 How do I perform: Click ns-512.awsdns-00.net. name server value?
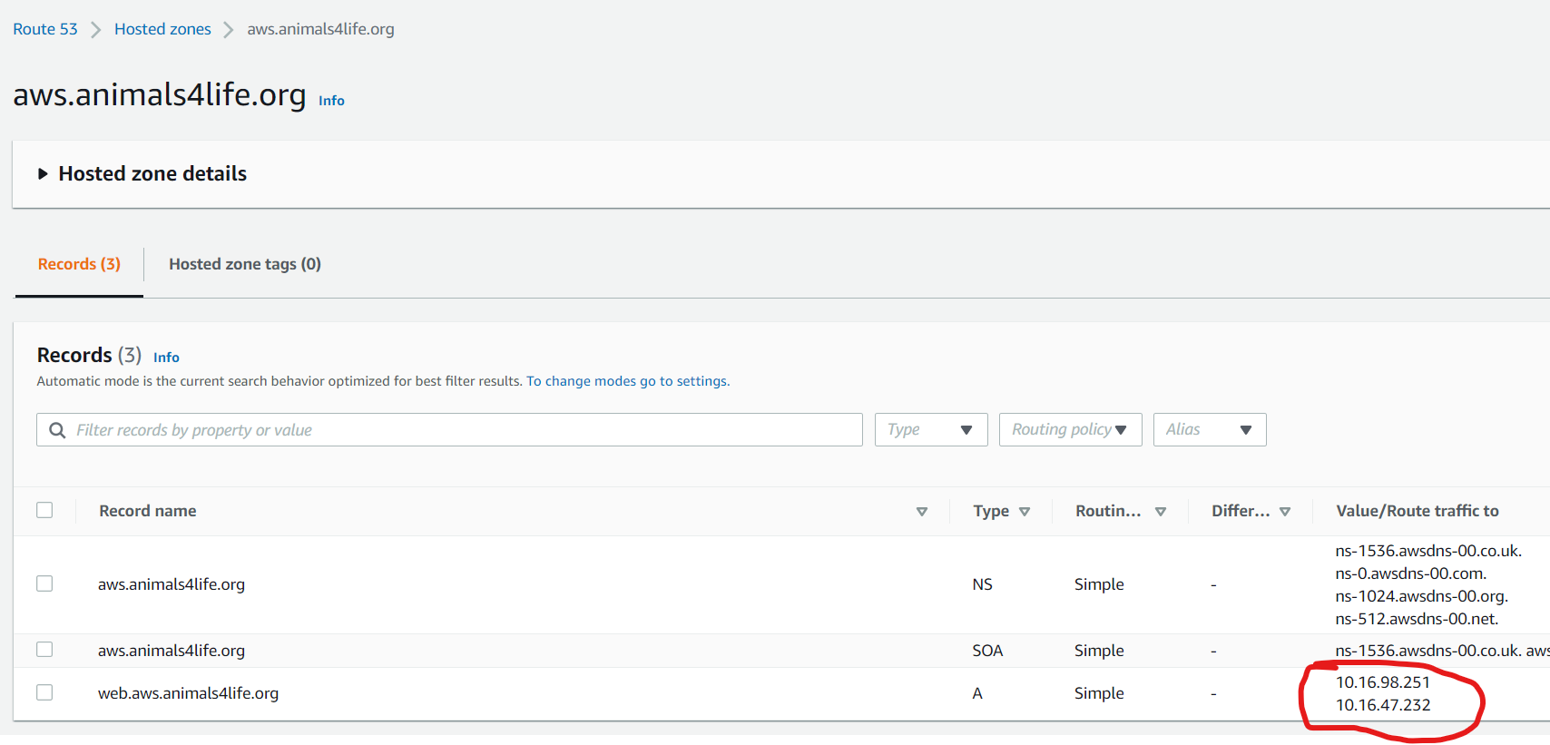[x=1417, y=619]
